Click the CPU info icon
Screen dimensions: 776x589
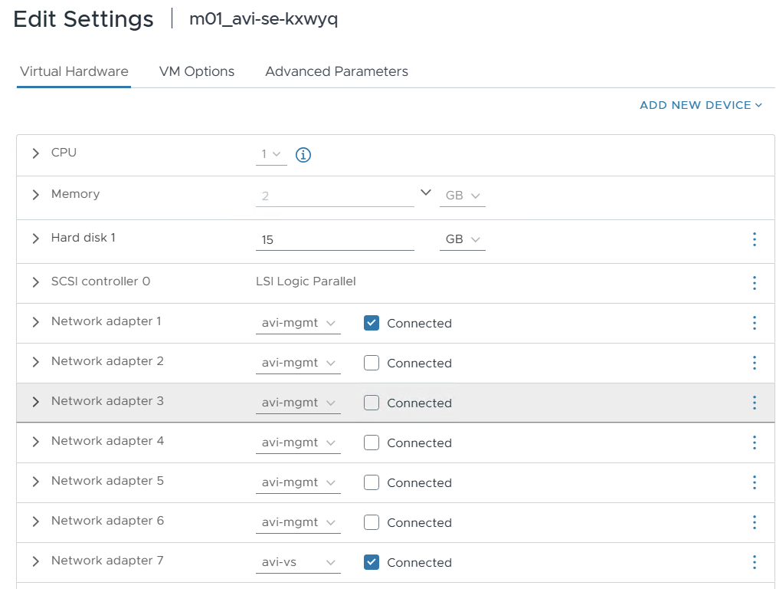(303, 155)
